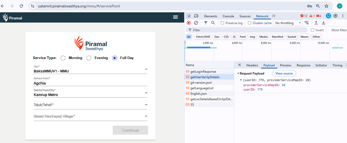Open the Piramal hamburger menu
347x143 pixels.
pos(175,17)
